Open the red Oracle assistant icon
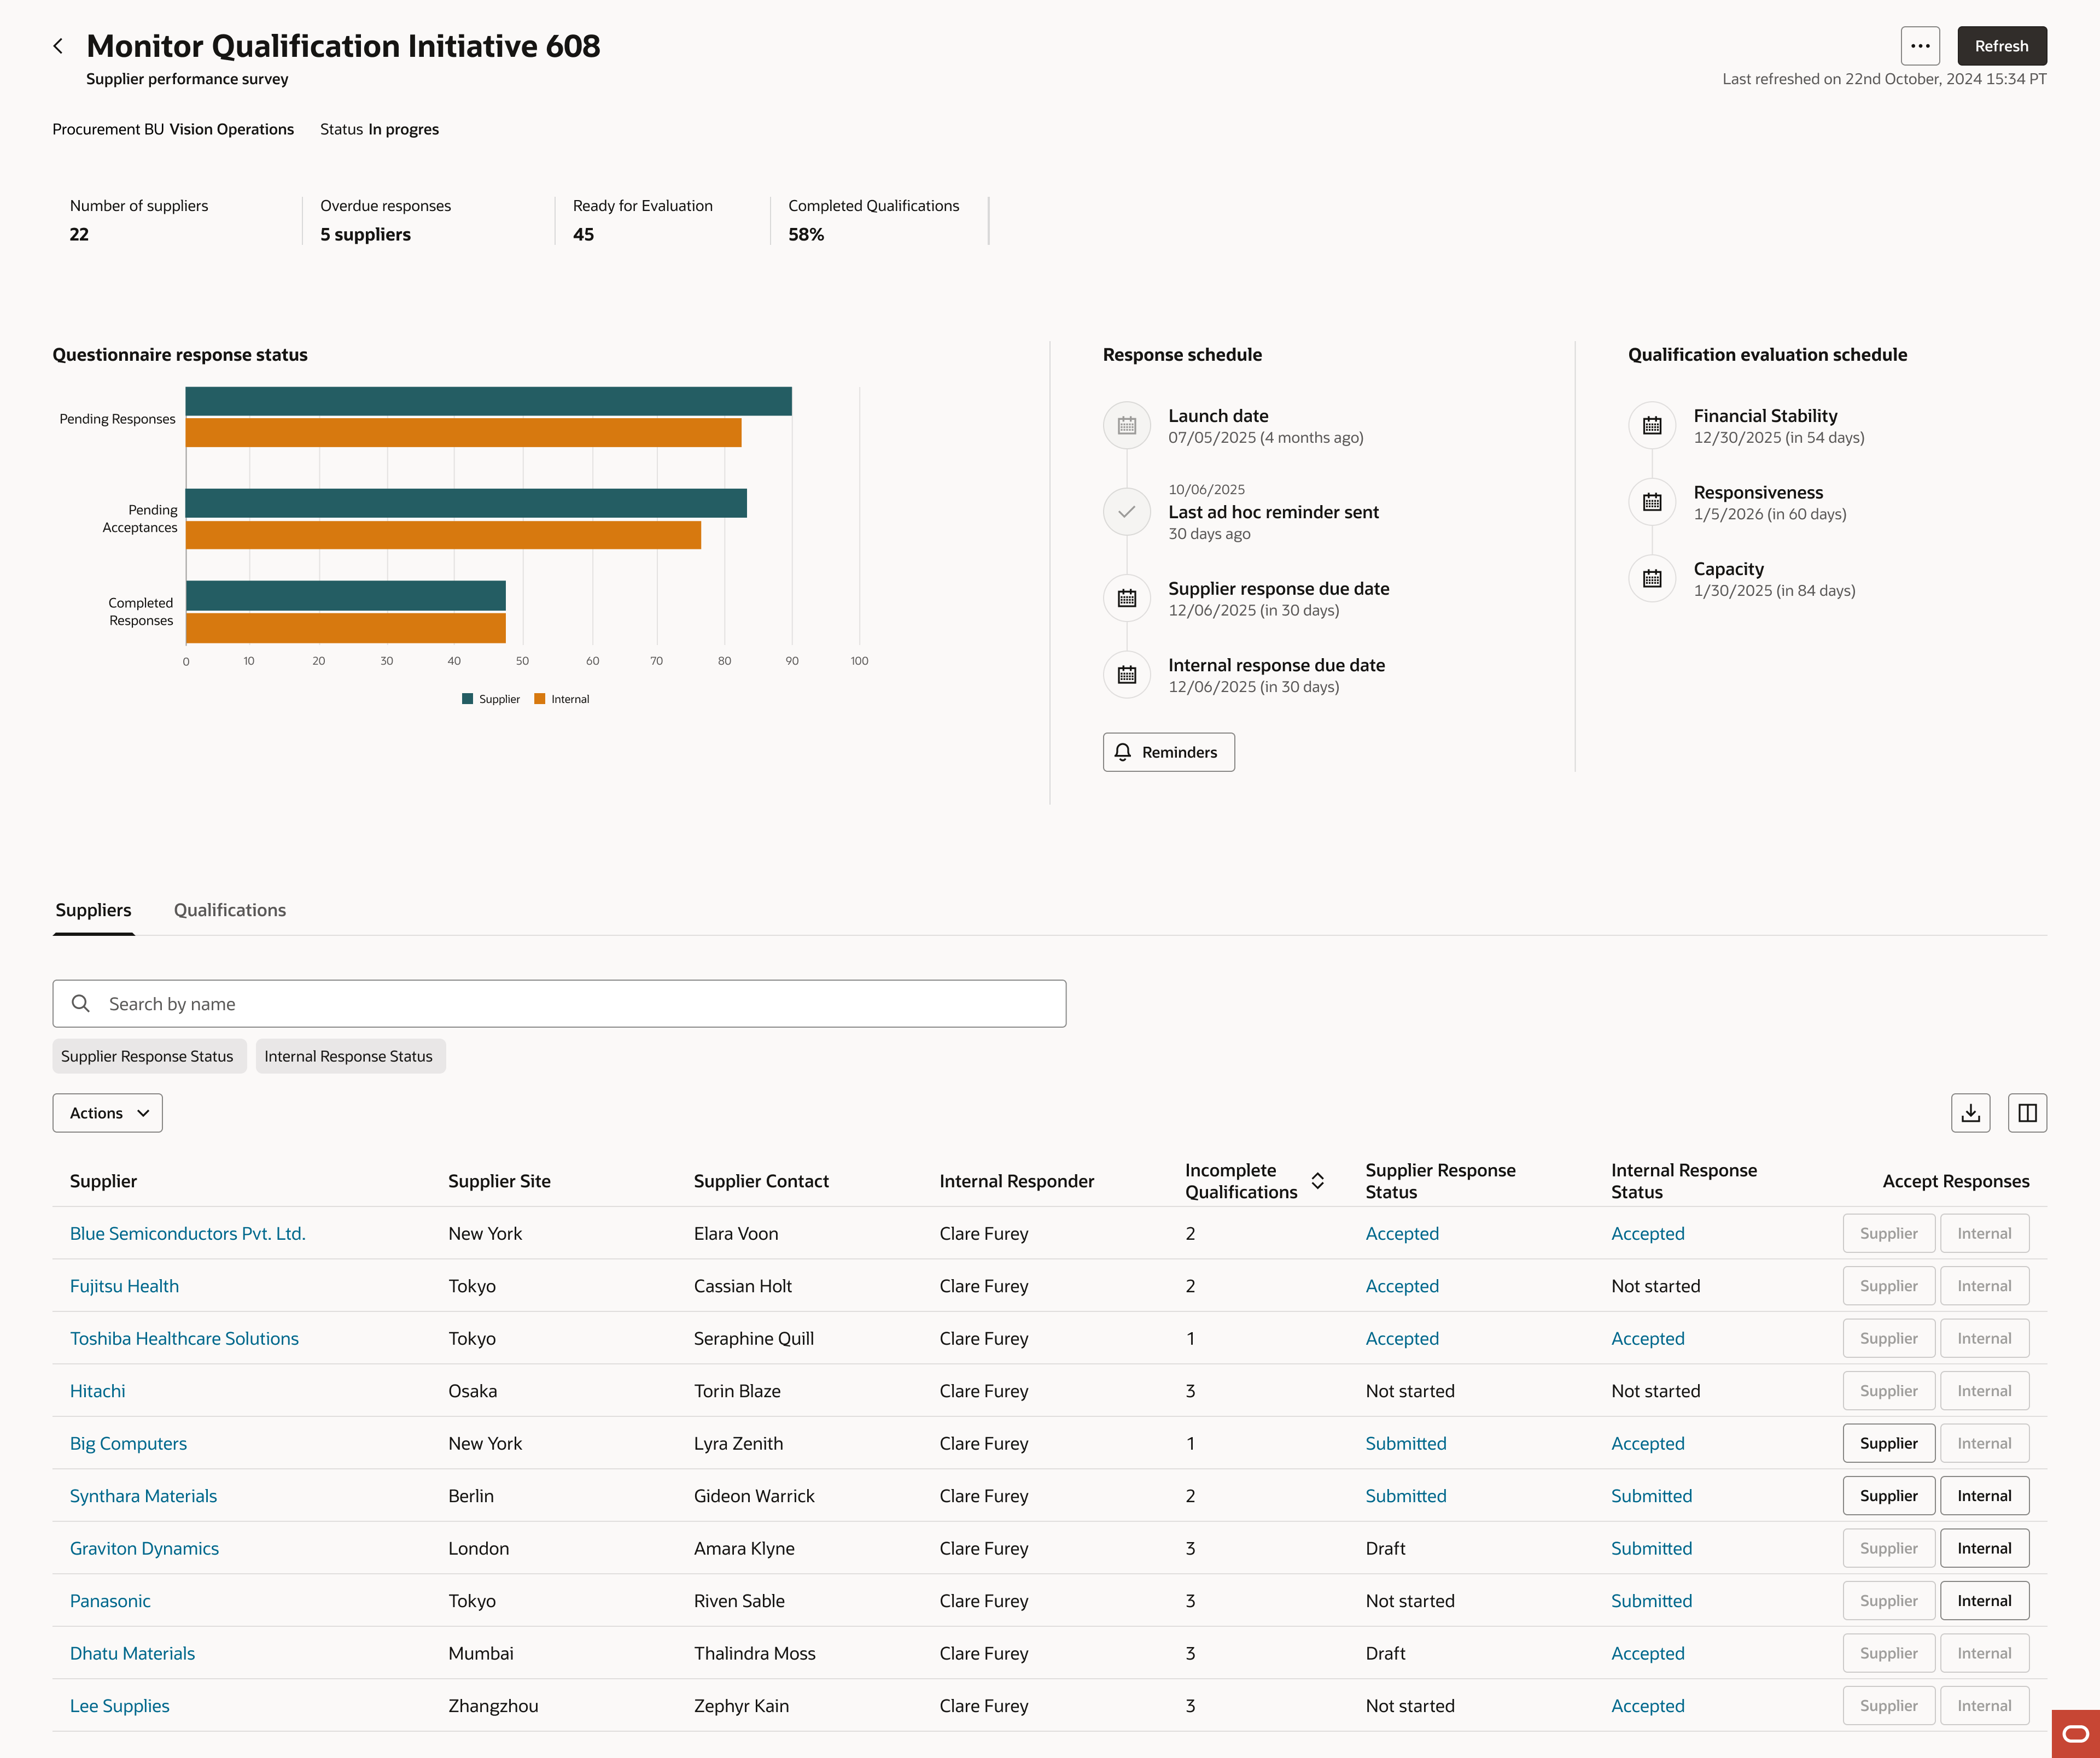 tap(2076, 1734)
